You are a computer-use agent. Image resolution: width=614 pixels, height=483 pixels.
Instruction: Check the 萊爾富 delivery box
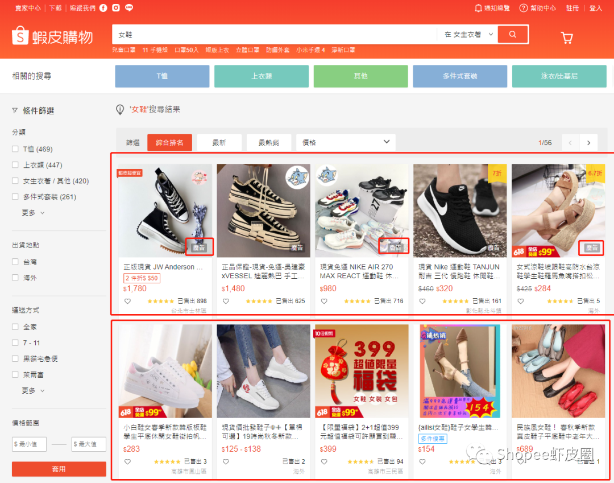pyautogui.click(x=15, y=374)
